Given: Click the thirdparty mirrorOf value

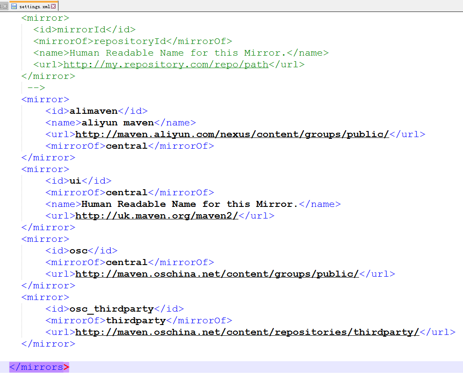Looking at the screenshot, I should (135, 320).
